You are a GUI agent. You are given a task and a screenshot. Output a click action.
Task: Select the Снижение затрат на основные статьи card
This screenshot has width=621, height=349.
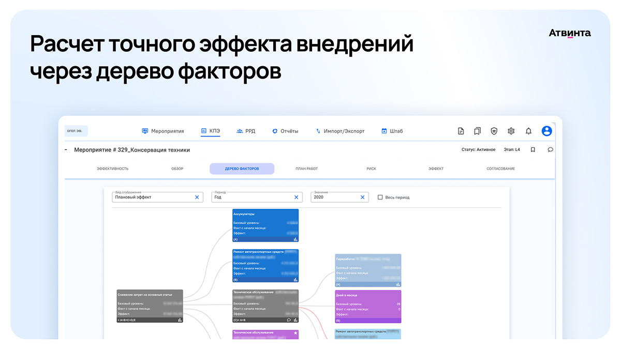click(150, 306)
